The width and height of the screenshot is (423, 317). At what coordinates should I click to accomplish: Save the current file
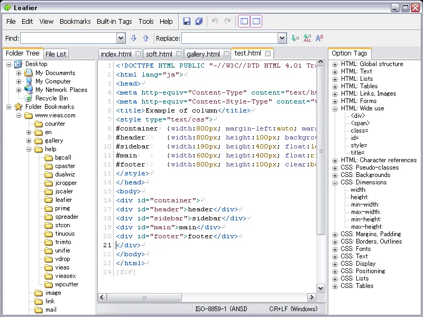pyautogui.click(x=187, y=21)
